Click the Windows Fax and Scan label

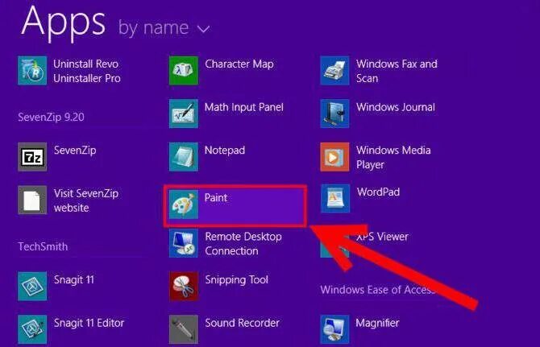click(x=397, y=71)
